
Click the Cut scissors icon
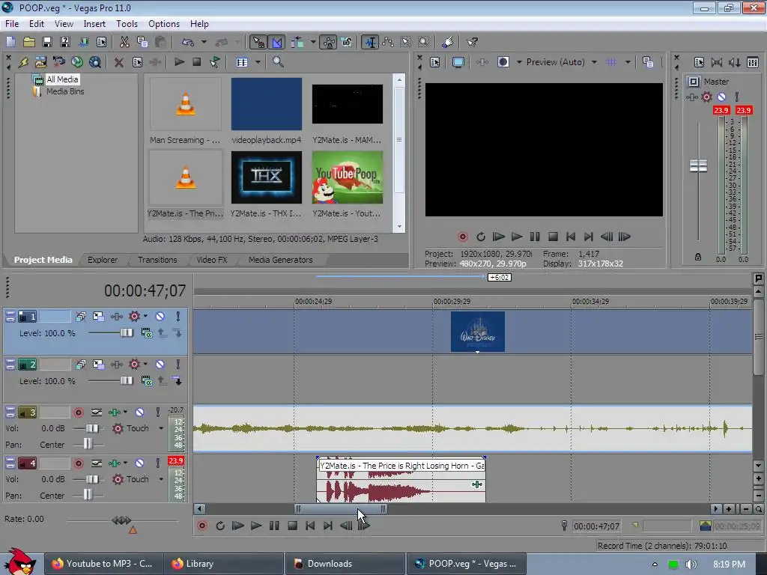[125, 42]
